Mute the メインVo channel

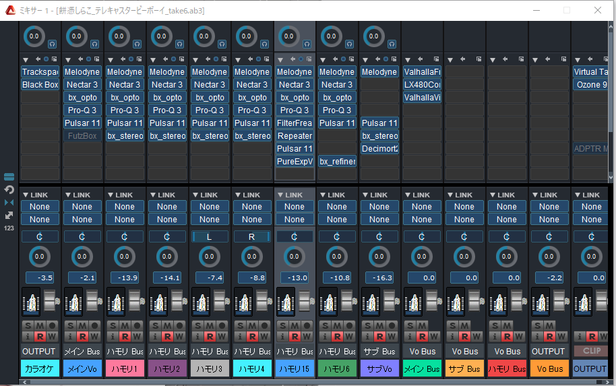[x=82, y=325]
